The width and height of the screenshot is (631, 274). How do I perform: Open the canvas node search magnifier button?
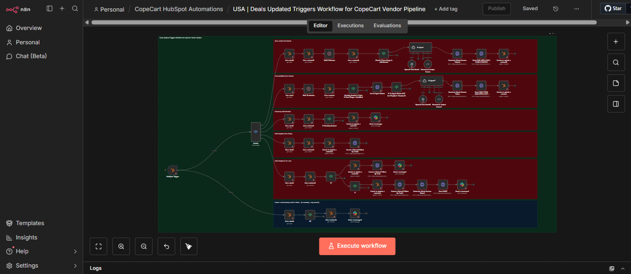pyautogui.click(x=615, y=62)
